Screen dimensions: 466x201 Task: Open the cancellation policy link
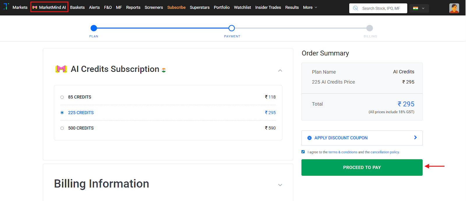385,152
